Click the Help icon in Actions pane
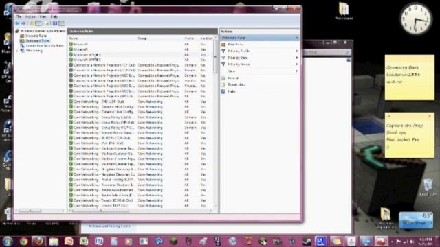This screenshot has width=440, height=247. 223,91
